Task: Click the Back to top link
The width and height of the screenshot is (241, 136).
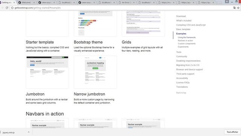Action: [181, 93]
